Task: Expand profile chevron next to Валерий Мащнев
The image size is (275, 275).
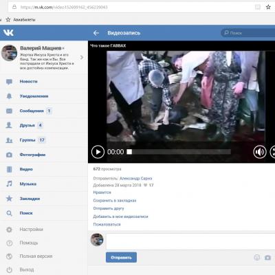Action: click(x=82, y=57)
